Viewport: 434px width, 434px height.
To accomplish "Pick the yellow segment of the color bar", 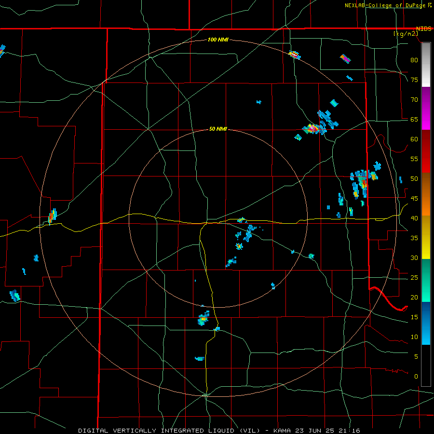I will 426,237.
